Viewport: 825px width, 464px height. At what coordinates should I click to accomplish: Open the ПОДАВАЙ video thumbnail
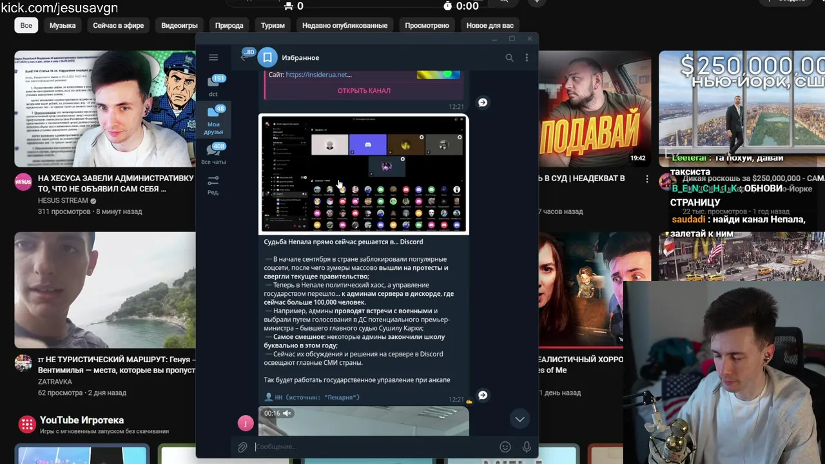[594, 109]
